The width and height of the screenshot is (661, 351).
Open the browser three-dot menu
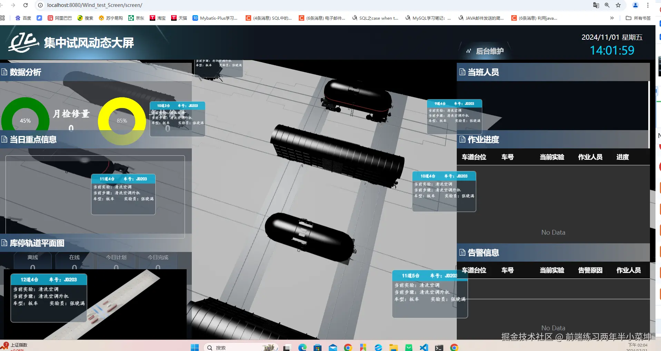point(648,5)
